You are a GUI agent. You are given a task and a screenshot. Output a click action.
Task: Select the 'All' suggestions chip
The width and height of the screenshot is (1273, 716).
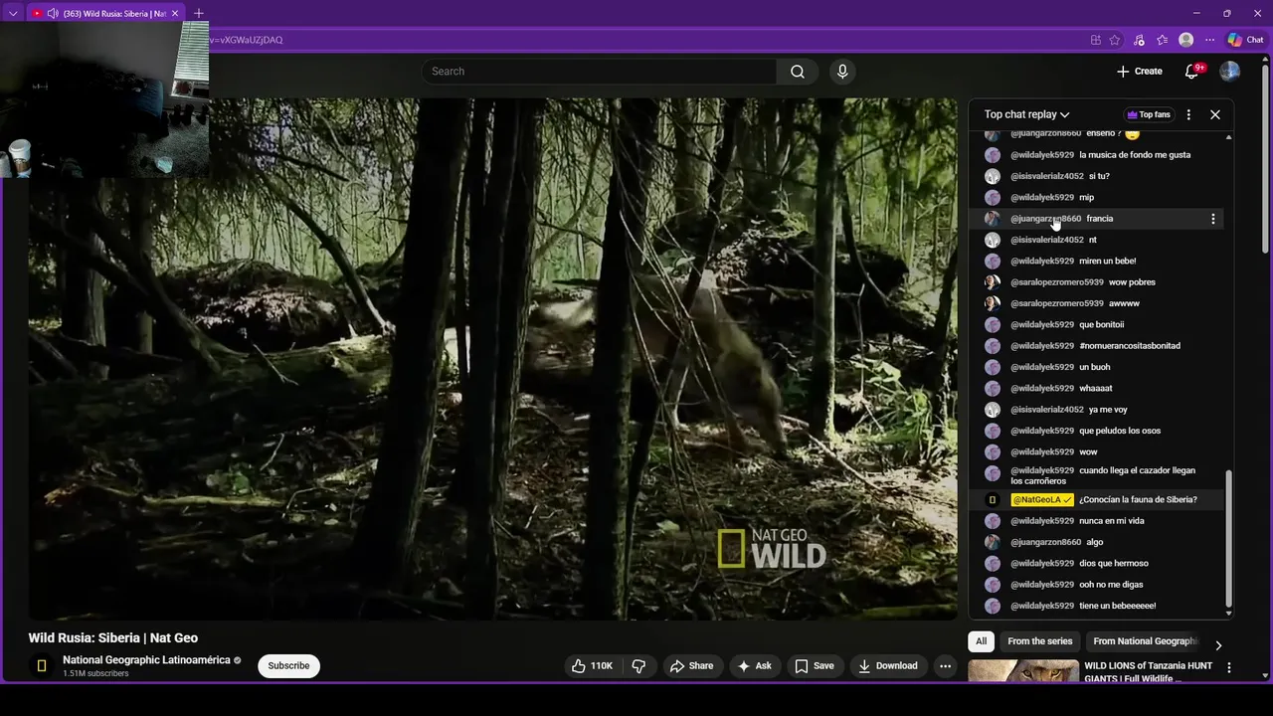pyautogui.click(x=981, y=641)
